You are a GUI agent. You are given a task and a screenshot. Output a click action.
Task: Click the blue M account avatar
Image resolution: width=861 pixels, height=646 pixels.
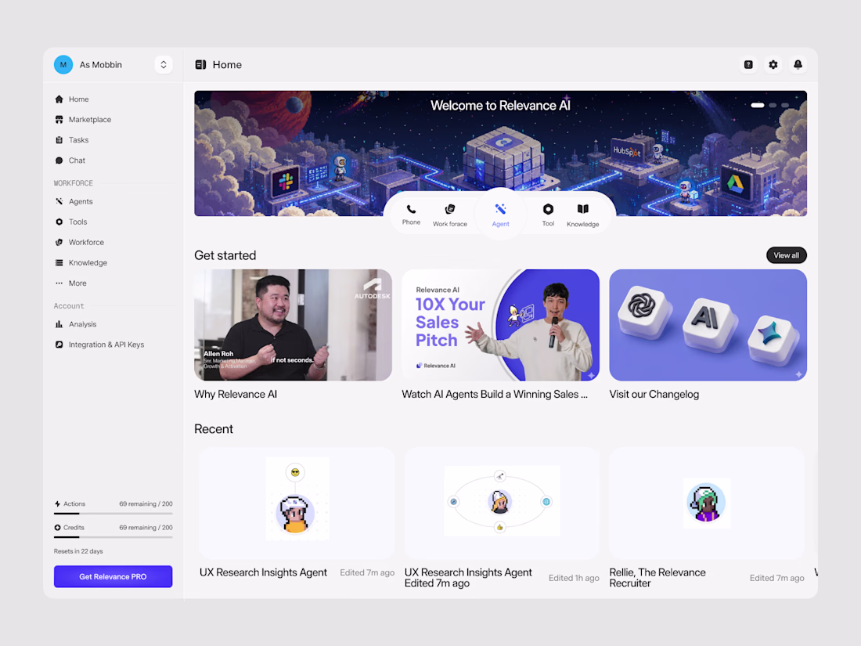click(63, 65)
